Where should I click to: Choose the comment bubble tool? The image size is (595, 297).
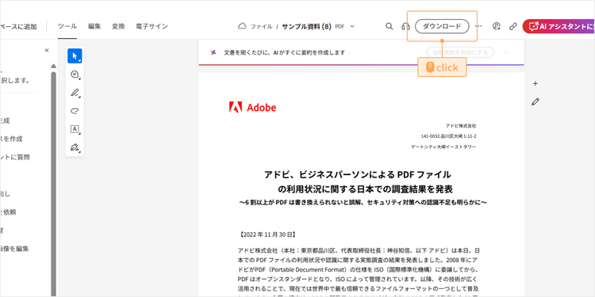point(75,74)
